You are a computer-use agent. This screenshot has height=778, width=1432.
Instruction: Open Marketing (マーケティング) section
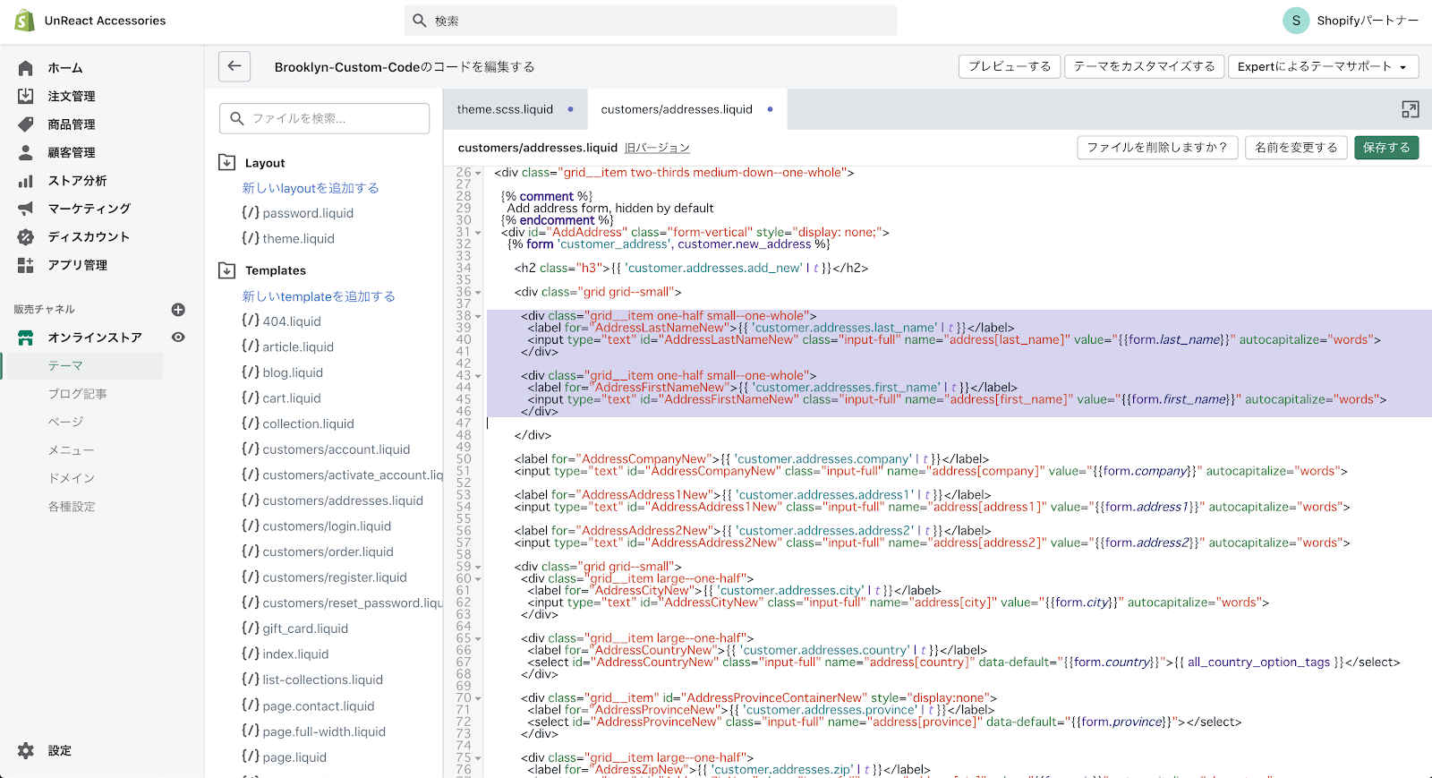(x=89, y=209)
